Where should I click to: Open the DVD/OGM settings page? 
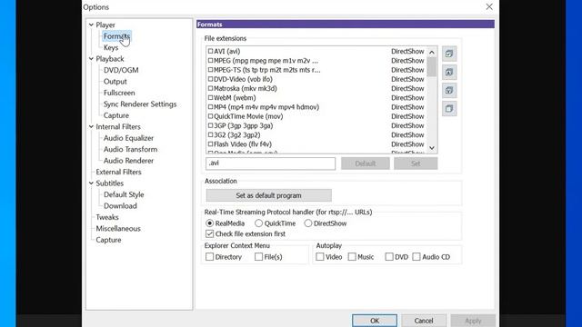(x=121, y=70)
